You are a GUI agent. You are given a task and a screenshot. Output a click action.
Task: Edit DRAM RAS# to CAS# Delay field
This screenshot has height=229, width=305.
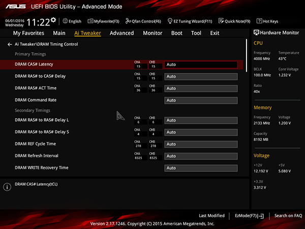pos(201,76)
